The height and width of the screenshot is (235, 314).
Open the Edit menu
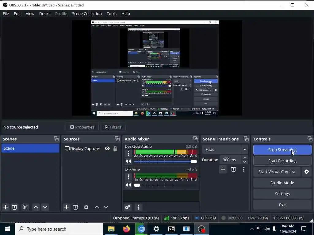pyautogui.click(x=17, y=13)
